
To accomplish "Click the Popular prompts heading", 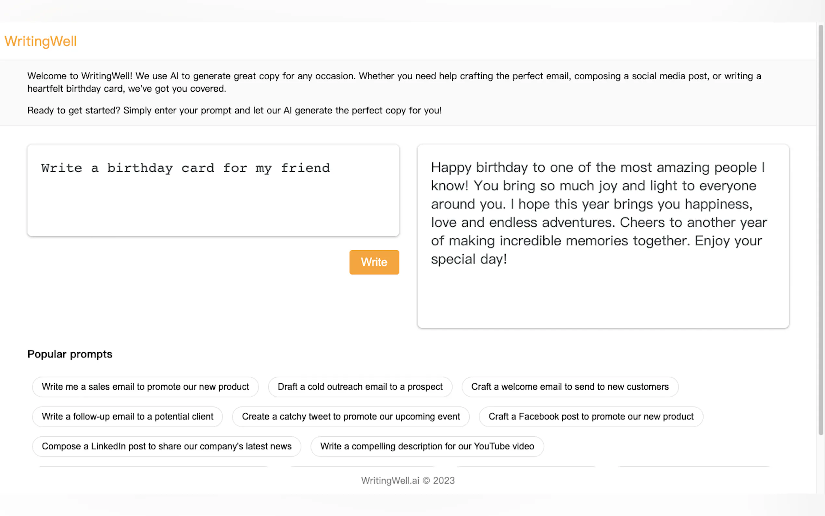I will coord(70,354).
